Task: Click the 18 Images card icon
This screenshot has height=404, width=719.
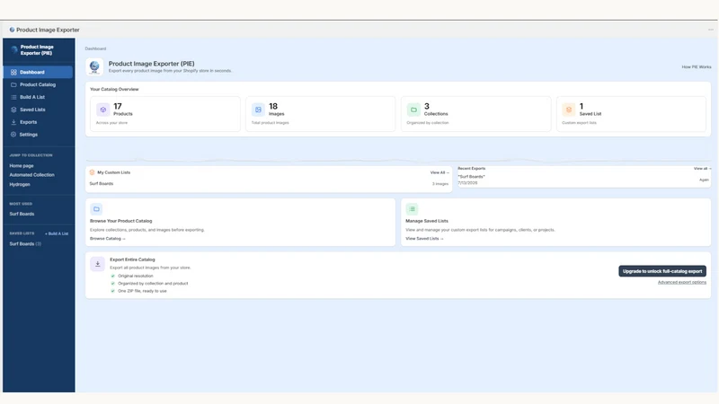Action: pyautogui.click(x=258, y=110)
